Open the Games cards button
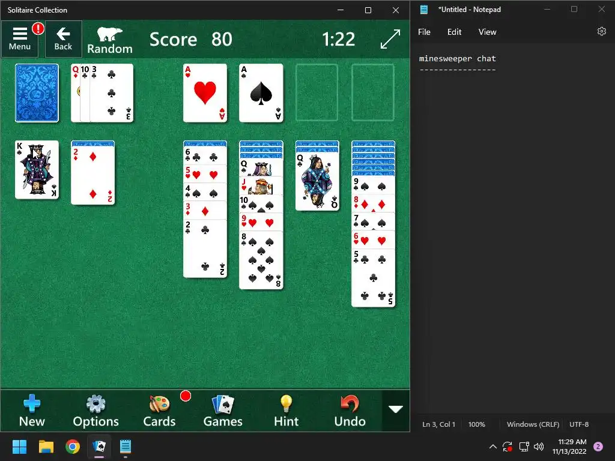The height and width of the screenshot is (461, 615). point(223,411)
